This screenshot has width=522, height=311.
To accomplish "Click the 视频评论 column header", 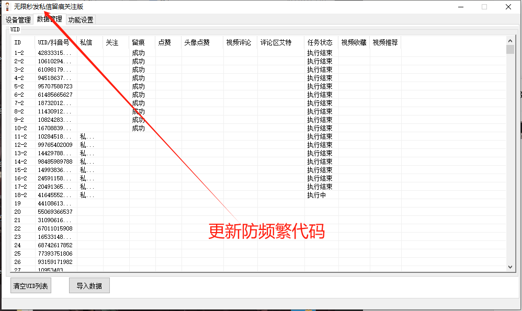I will point(240,42).
